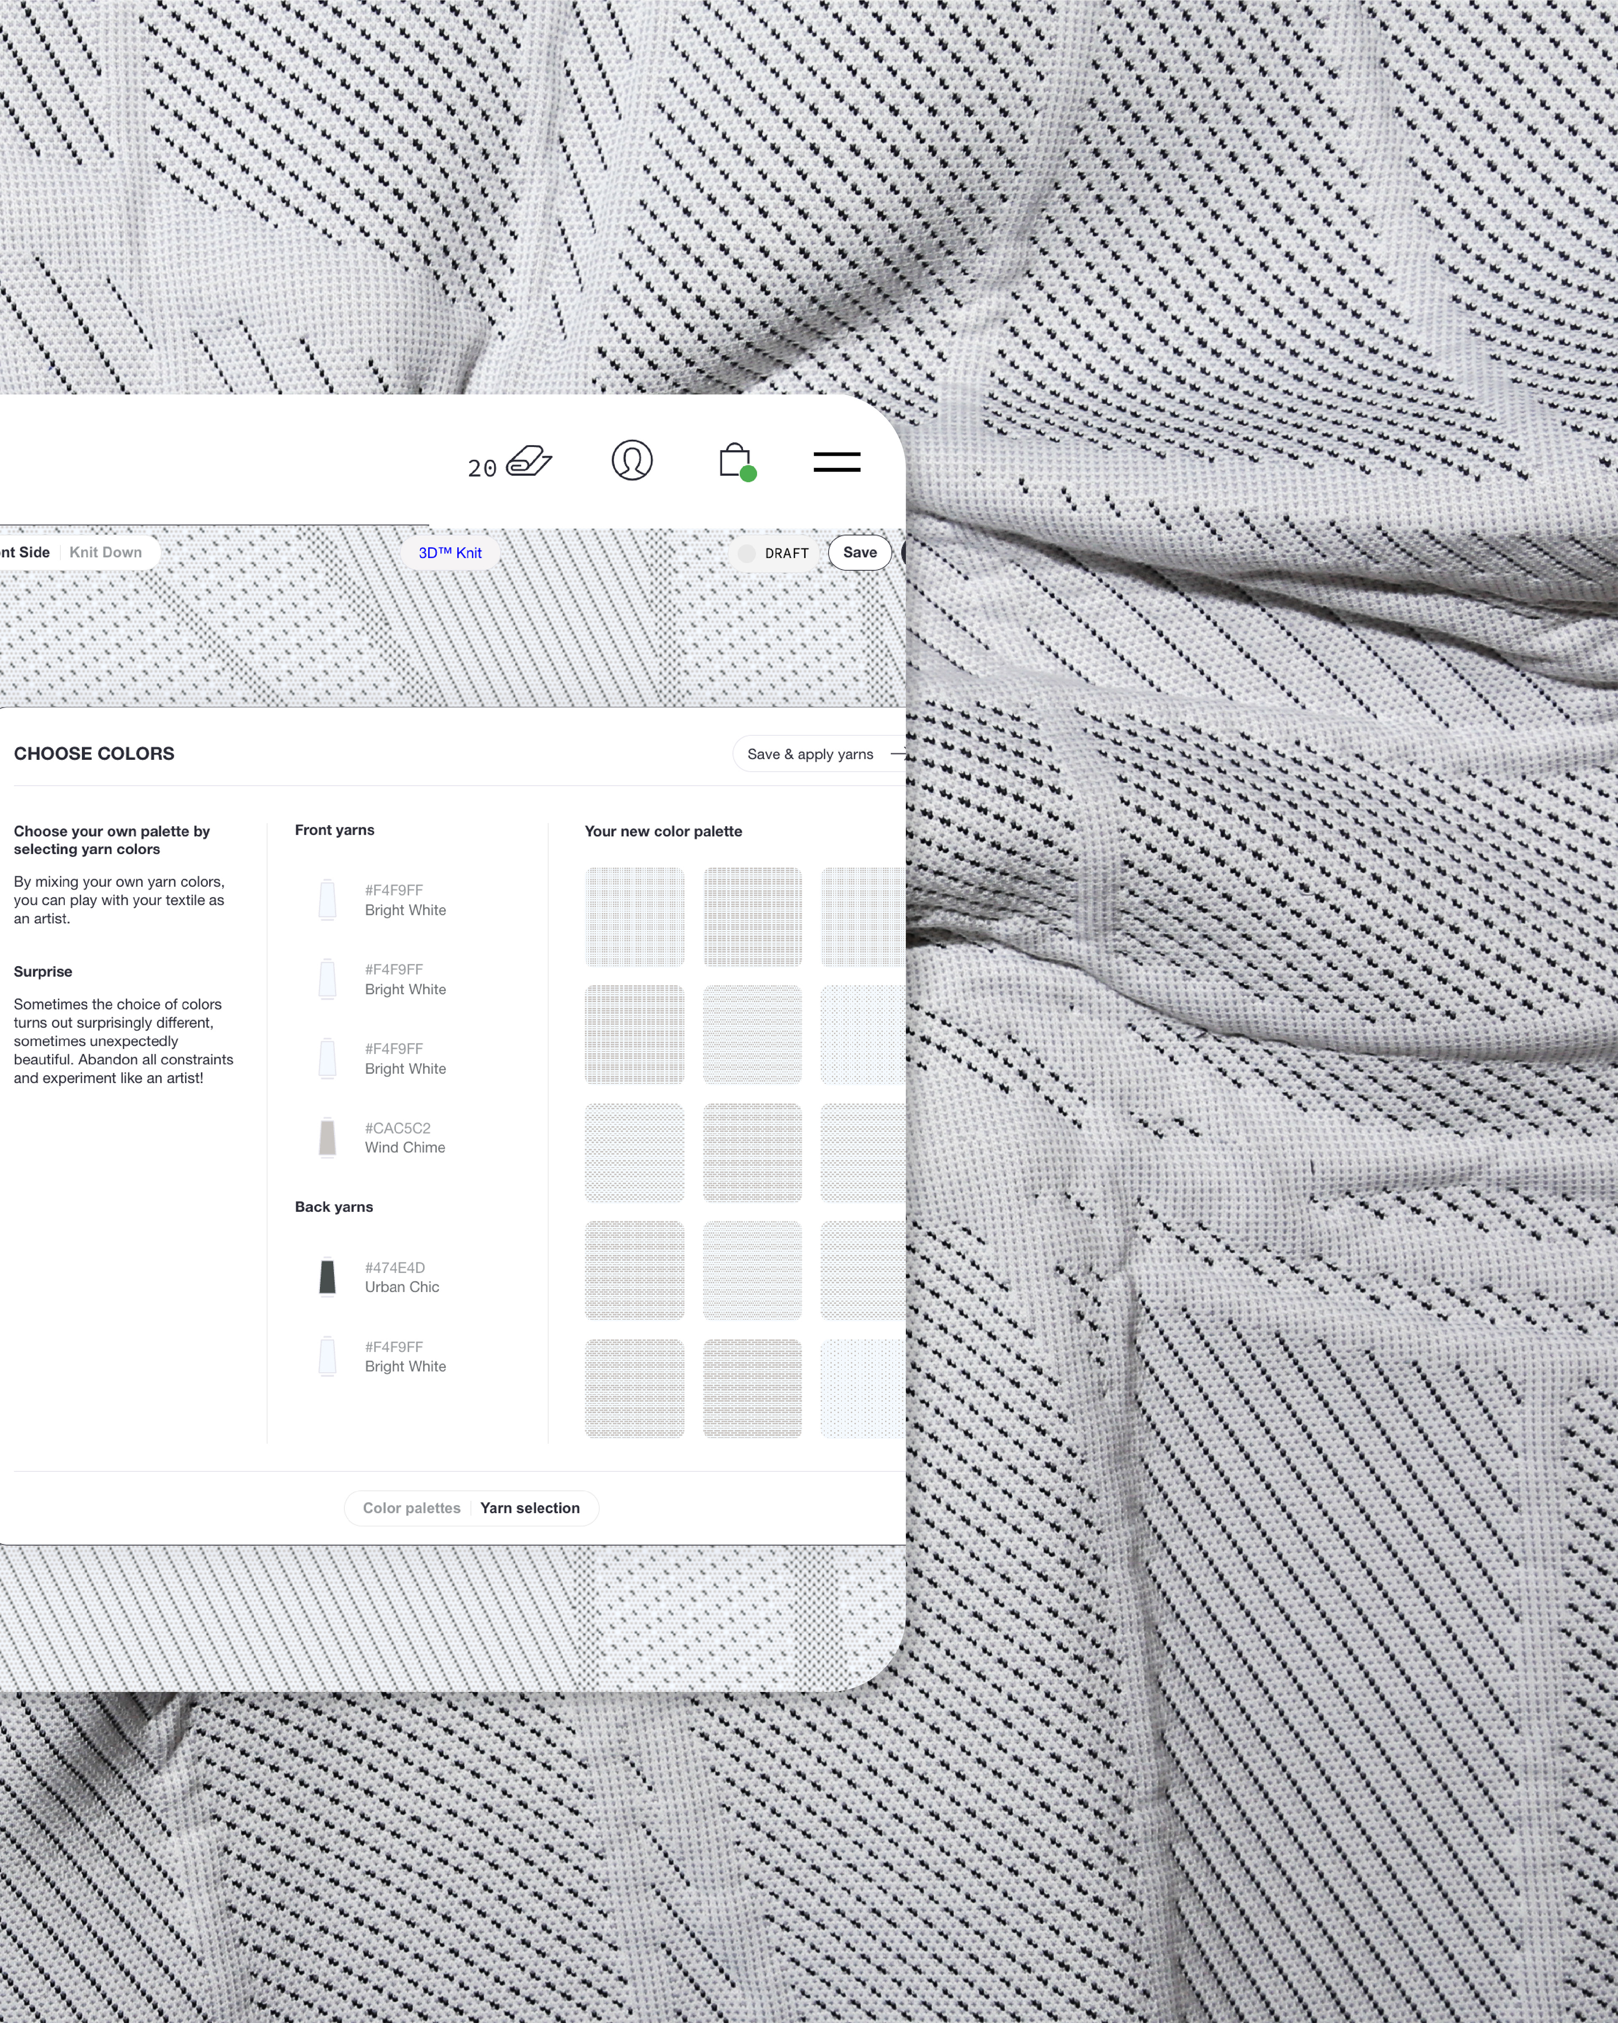The height and width of the screenshot is (2023, 1618).
Task: Open the Yarn selection tab
Action: point(530,1508)
